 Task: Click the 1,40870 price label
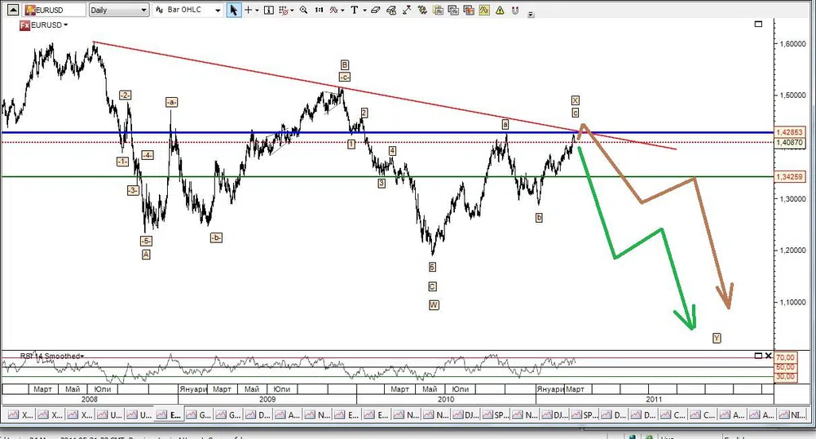point(789,142)
